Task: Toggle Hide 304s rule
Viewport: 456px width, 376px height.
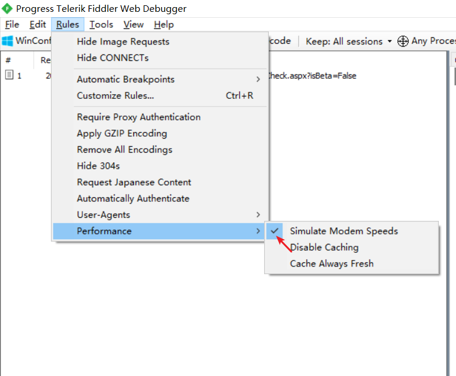Action: click(160, 166)
